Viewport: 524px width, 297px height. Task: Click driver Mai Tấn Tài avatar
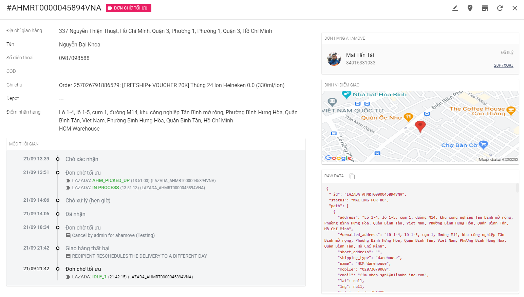[x=334, y=59]
